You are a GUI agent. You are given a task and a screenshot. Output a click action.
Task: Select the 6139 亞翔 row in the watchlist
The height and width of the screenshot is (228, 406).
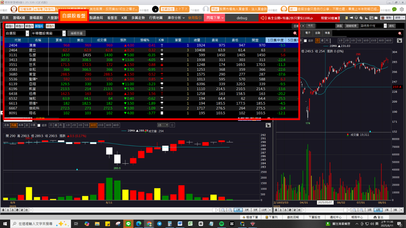151,84
